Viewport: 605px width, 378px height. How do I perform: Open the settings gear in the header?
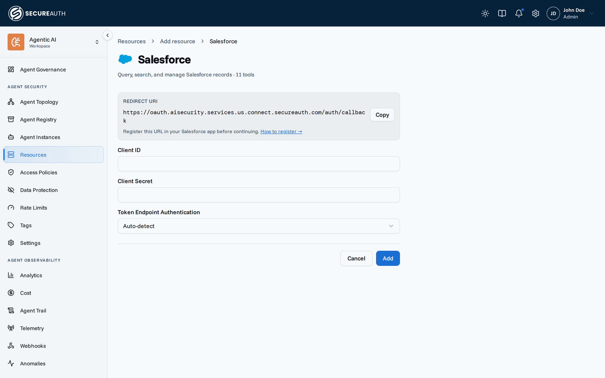(536, 13)
